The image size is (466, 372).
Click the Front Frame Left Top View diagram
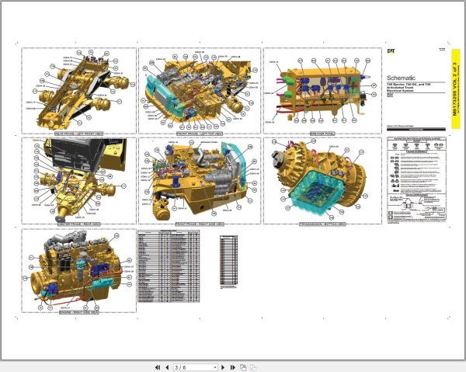(200, 91)
